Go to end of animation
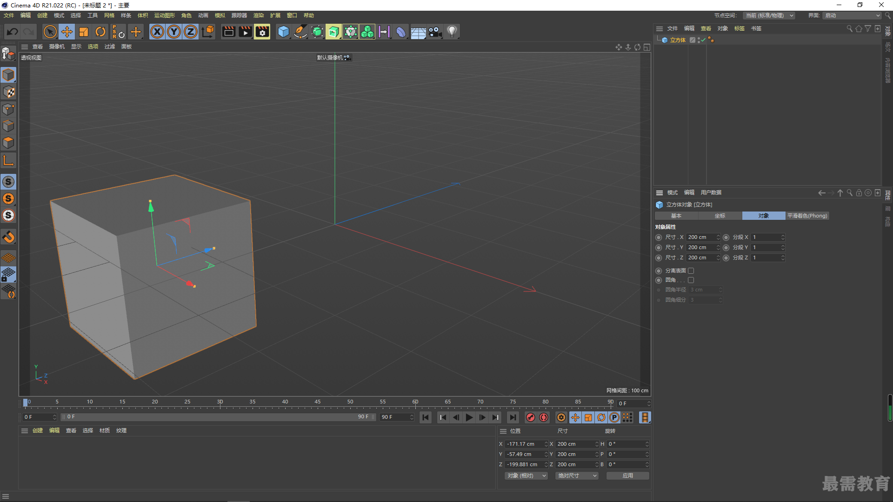Viewport: 893px width, 502px height. click(x=513, y=417)
